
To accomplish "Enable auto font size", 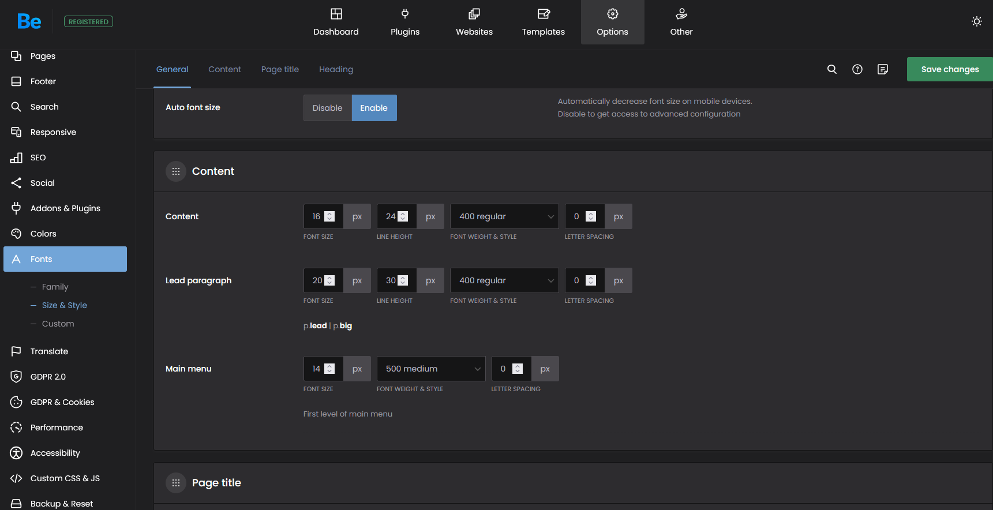I will tap(374, 108).
